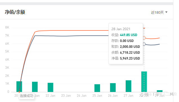
Task: Open the 近180天 time range dropdown
Action: [x=159, y=12]
